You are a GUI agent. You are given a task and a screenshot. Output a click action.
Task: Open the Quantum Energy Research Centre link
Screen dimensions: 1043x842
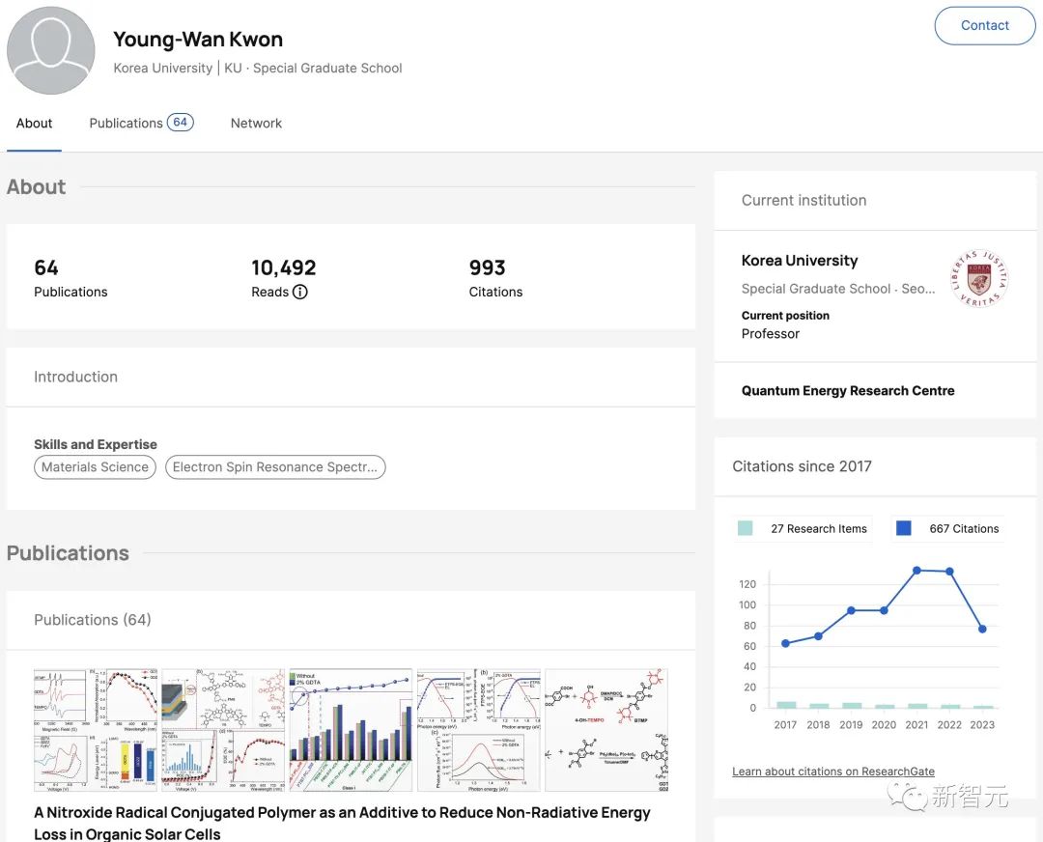pos(847,391)
